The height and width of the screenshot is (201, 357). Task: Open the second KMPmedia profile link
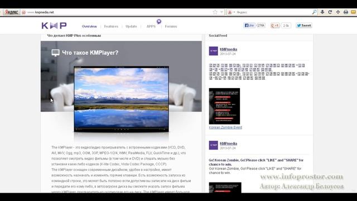click(228, 143)
